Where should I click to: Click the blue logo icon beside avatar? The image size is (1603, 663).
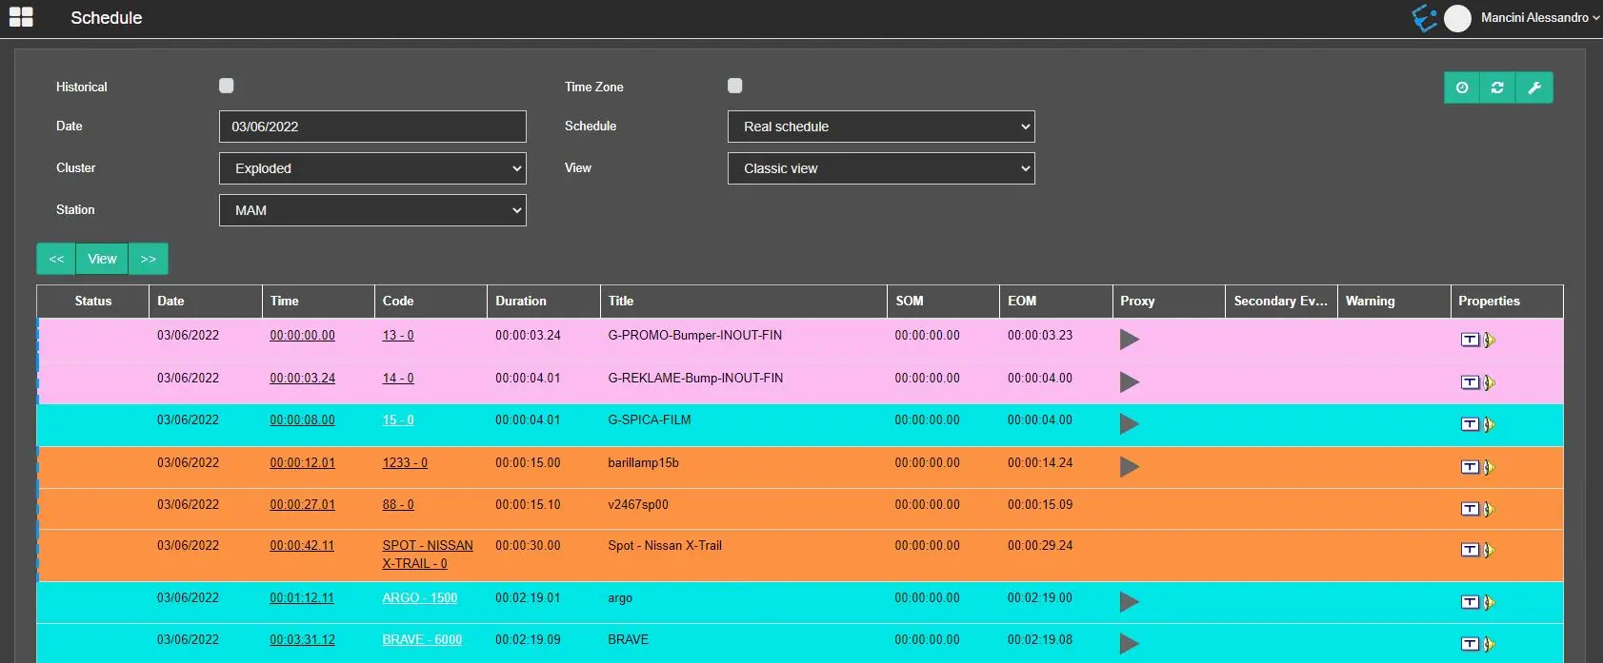click(x=1424, y=18)
